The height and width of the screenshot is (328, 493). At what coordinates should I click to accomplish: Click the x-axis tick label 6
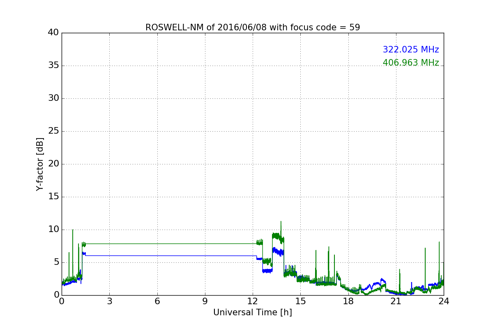point(157,301)
